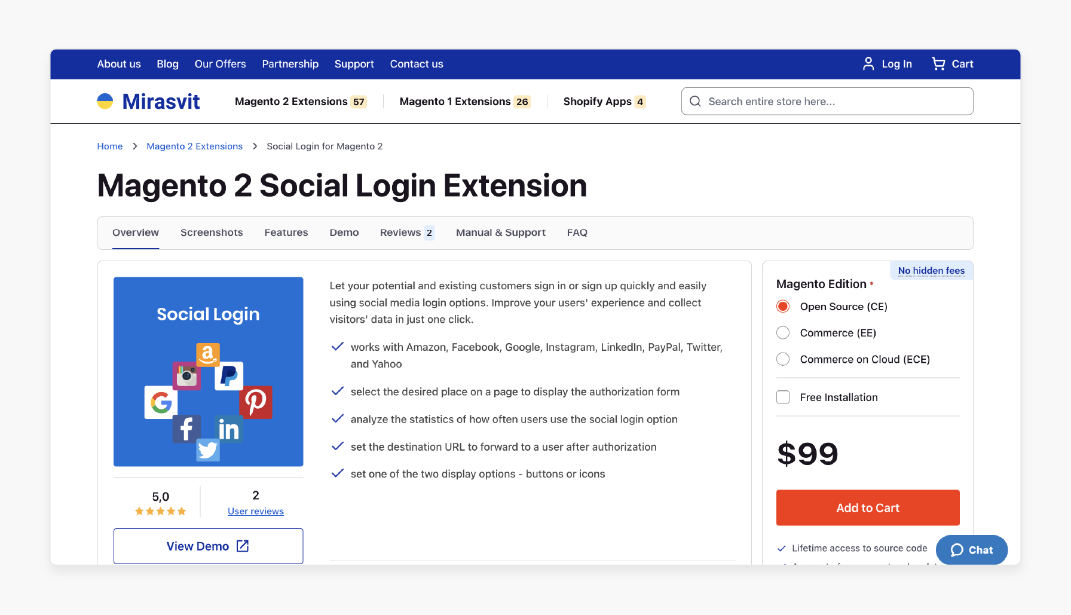This screenshot has width=1071, height=615.
Task: Click the User reviews link
Action: [x=256, y=511]
